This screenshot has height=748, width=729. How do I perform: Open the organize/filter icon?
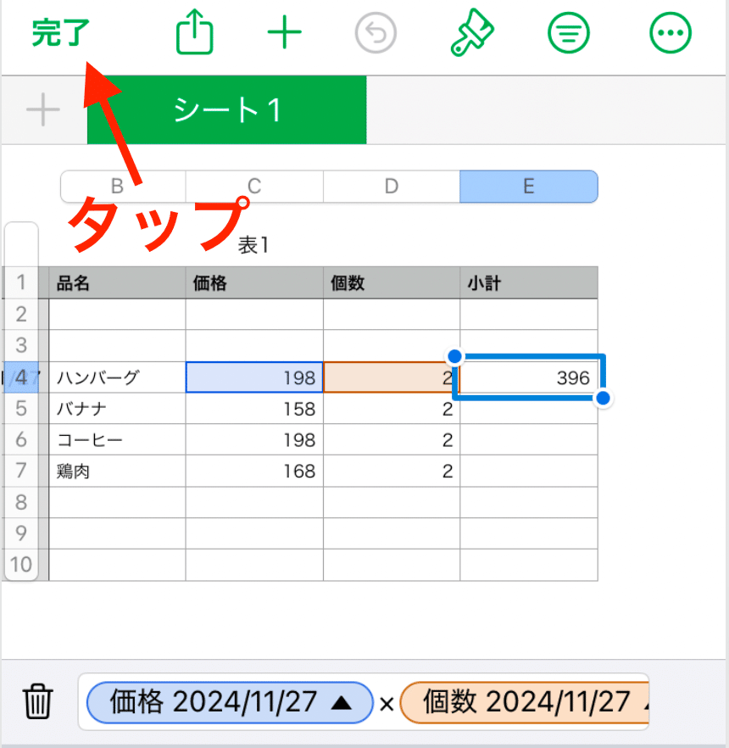pyautogui.click(x=569, y=33)
